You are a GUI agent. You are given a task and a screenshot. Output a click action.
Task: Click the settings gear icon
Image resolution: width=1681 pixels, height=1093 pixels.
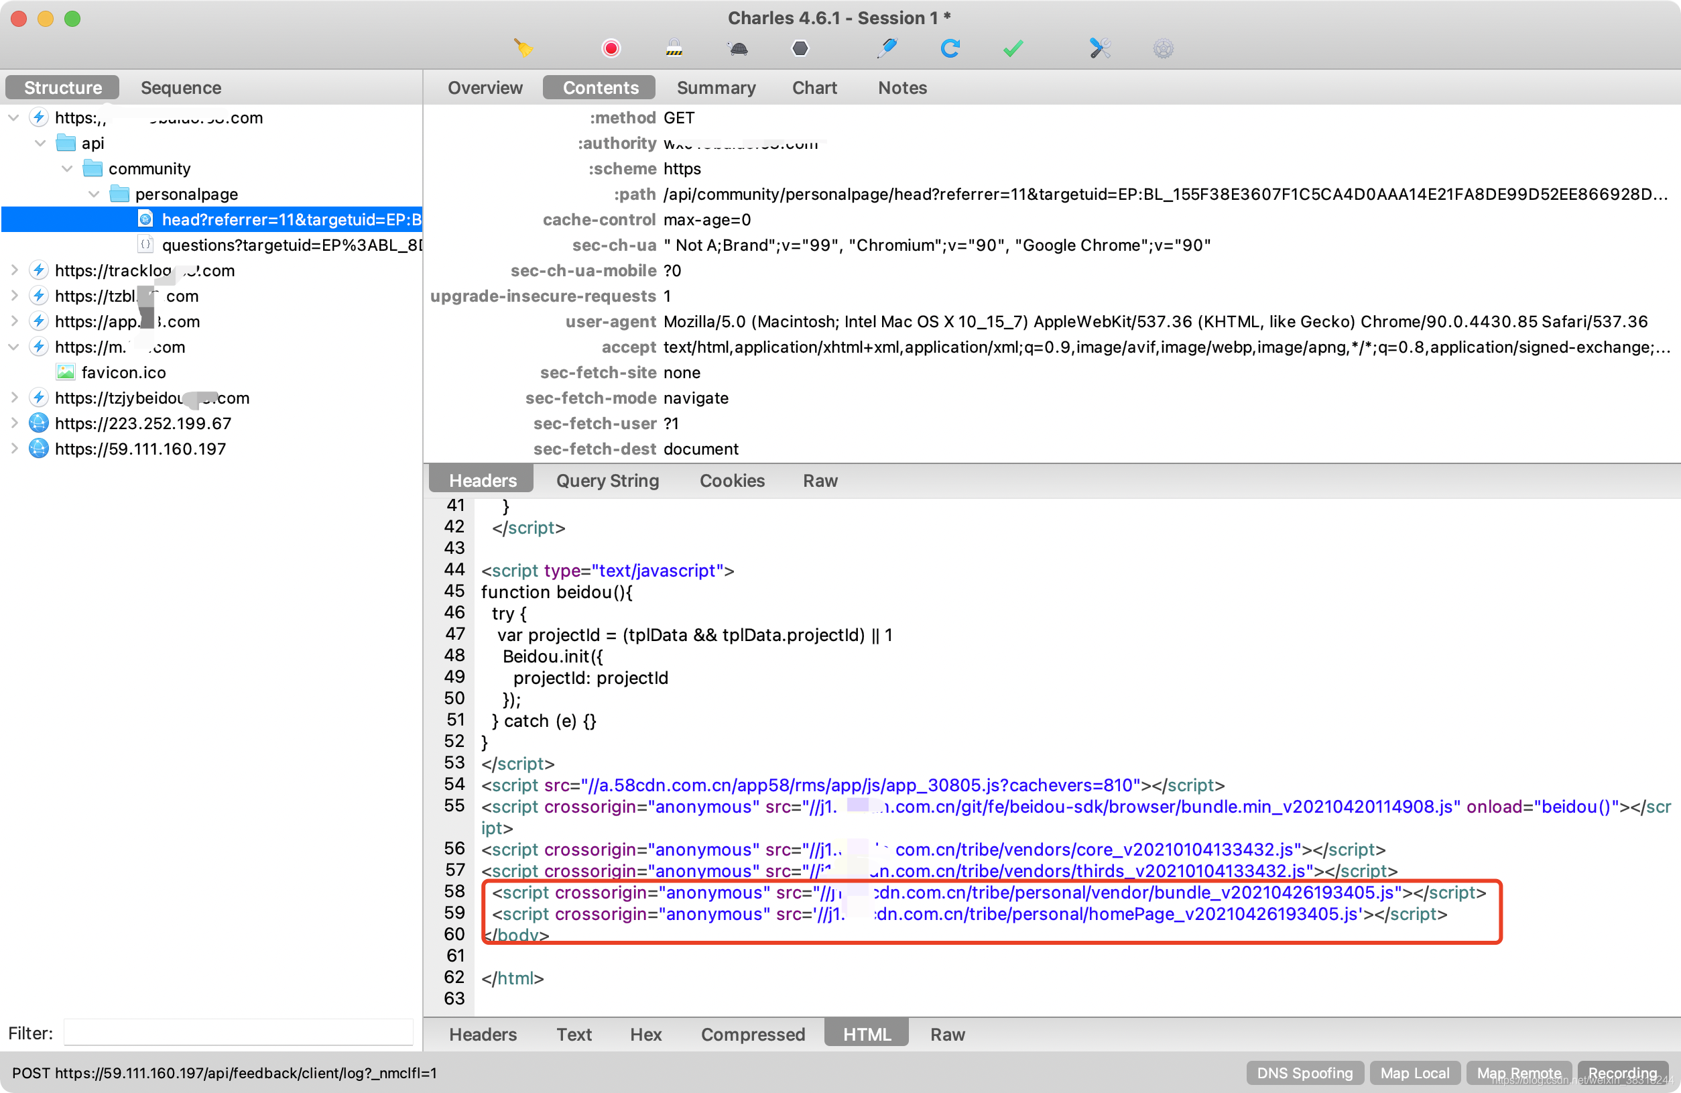[1160, 48]
